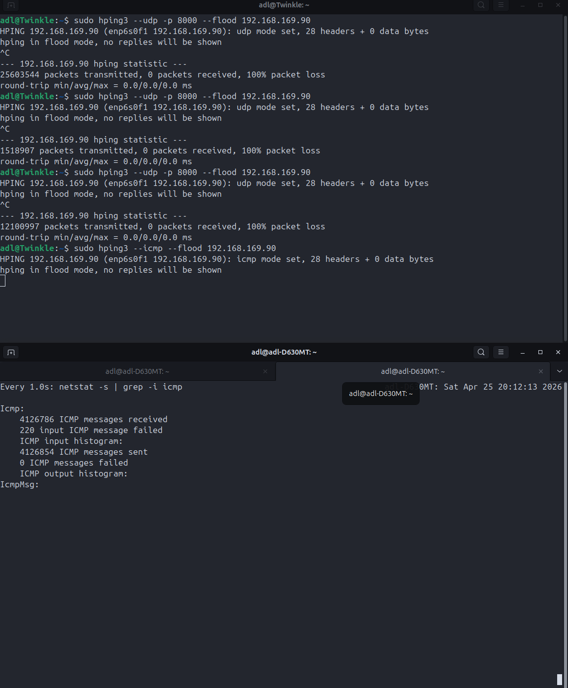
Task: Open a new tab in the adl@Twinkle terminal
Action: coord(11,5)
